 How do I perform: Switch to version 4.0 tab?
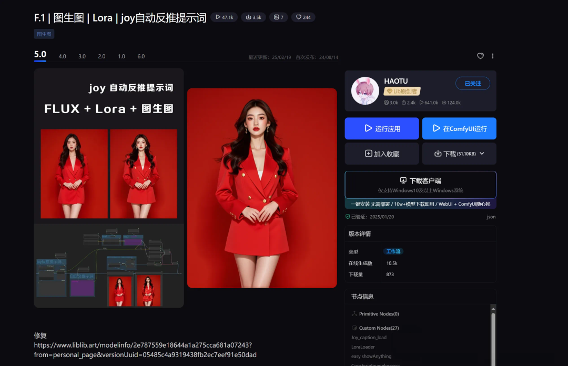tap(62, 57)
